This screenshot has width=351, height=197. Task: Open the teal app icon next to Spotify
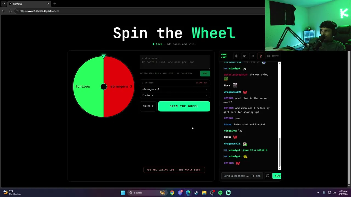pos(228,193)
